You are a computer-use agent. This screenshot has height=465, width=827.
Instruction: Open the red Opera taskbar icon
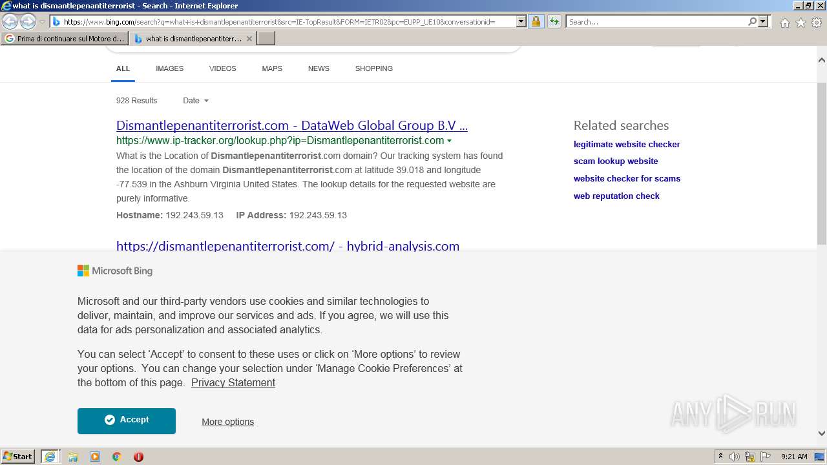(x=138, y=457)
